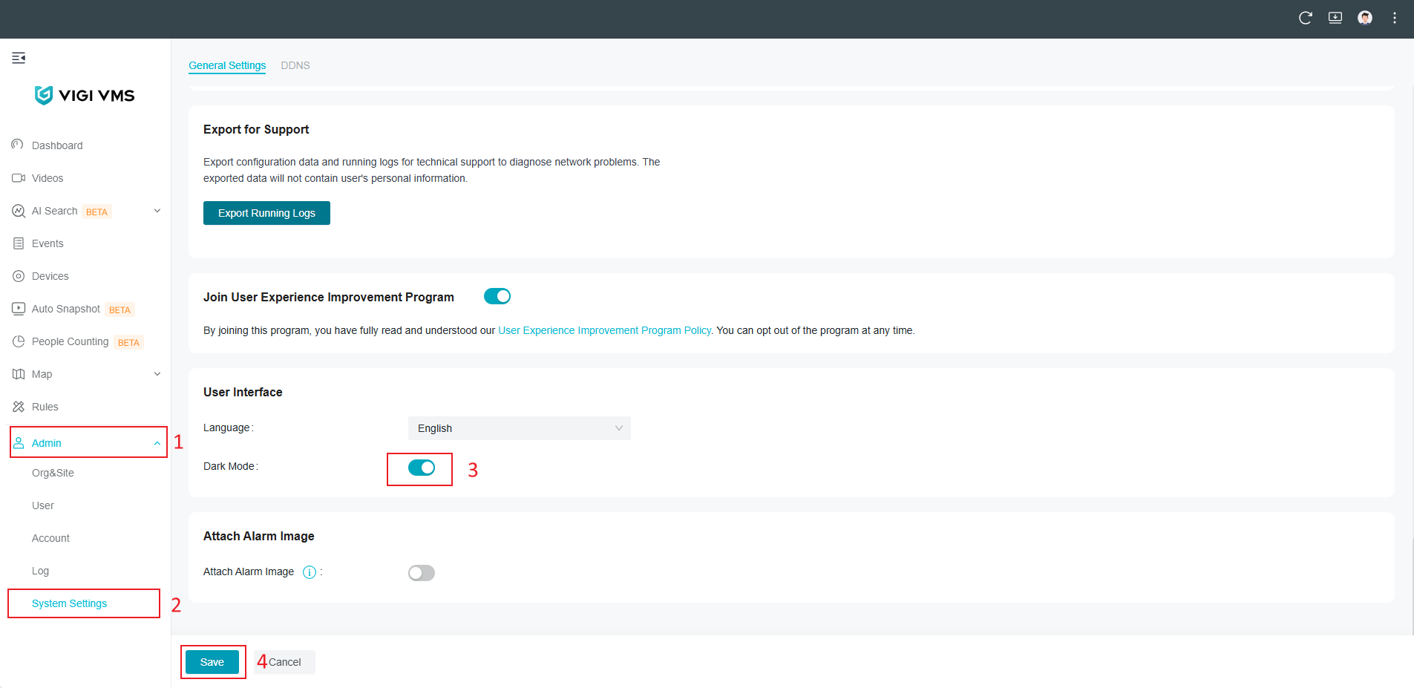Click Export Running Logs button
1414x688 pixels.
[266, 213]
